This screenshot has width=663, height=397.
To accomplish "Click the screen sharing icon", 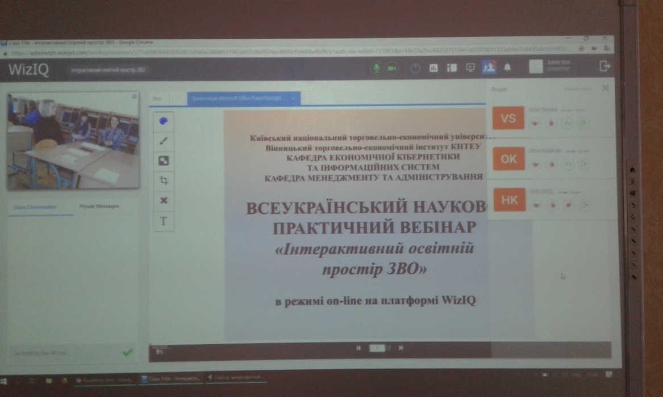I will pyautogui.click(x=470, y=67).
